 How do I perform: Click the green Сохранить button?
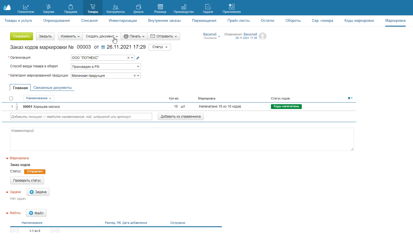click(22, 36)
